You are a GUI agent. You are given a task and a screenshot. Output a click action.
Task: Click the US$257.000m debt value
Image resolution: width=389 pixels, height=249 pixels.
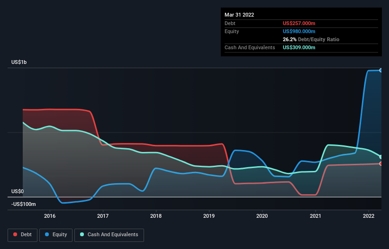coord(299,23)
